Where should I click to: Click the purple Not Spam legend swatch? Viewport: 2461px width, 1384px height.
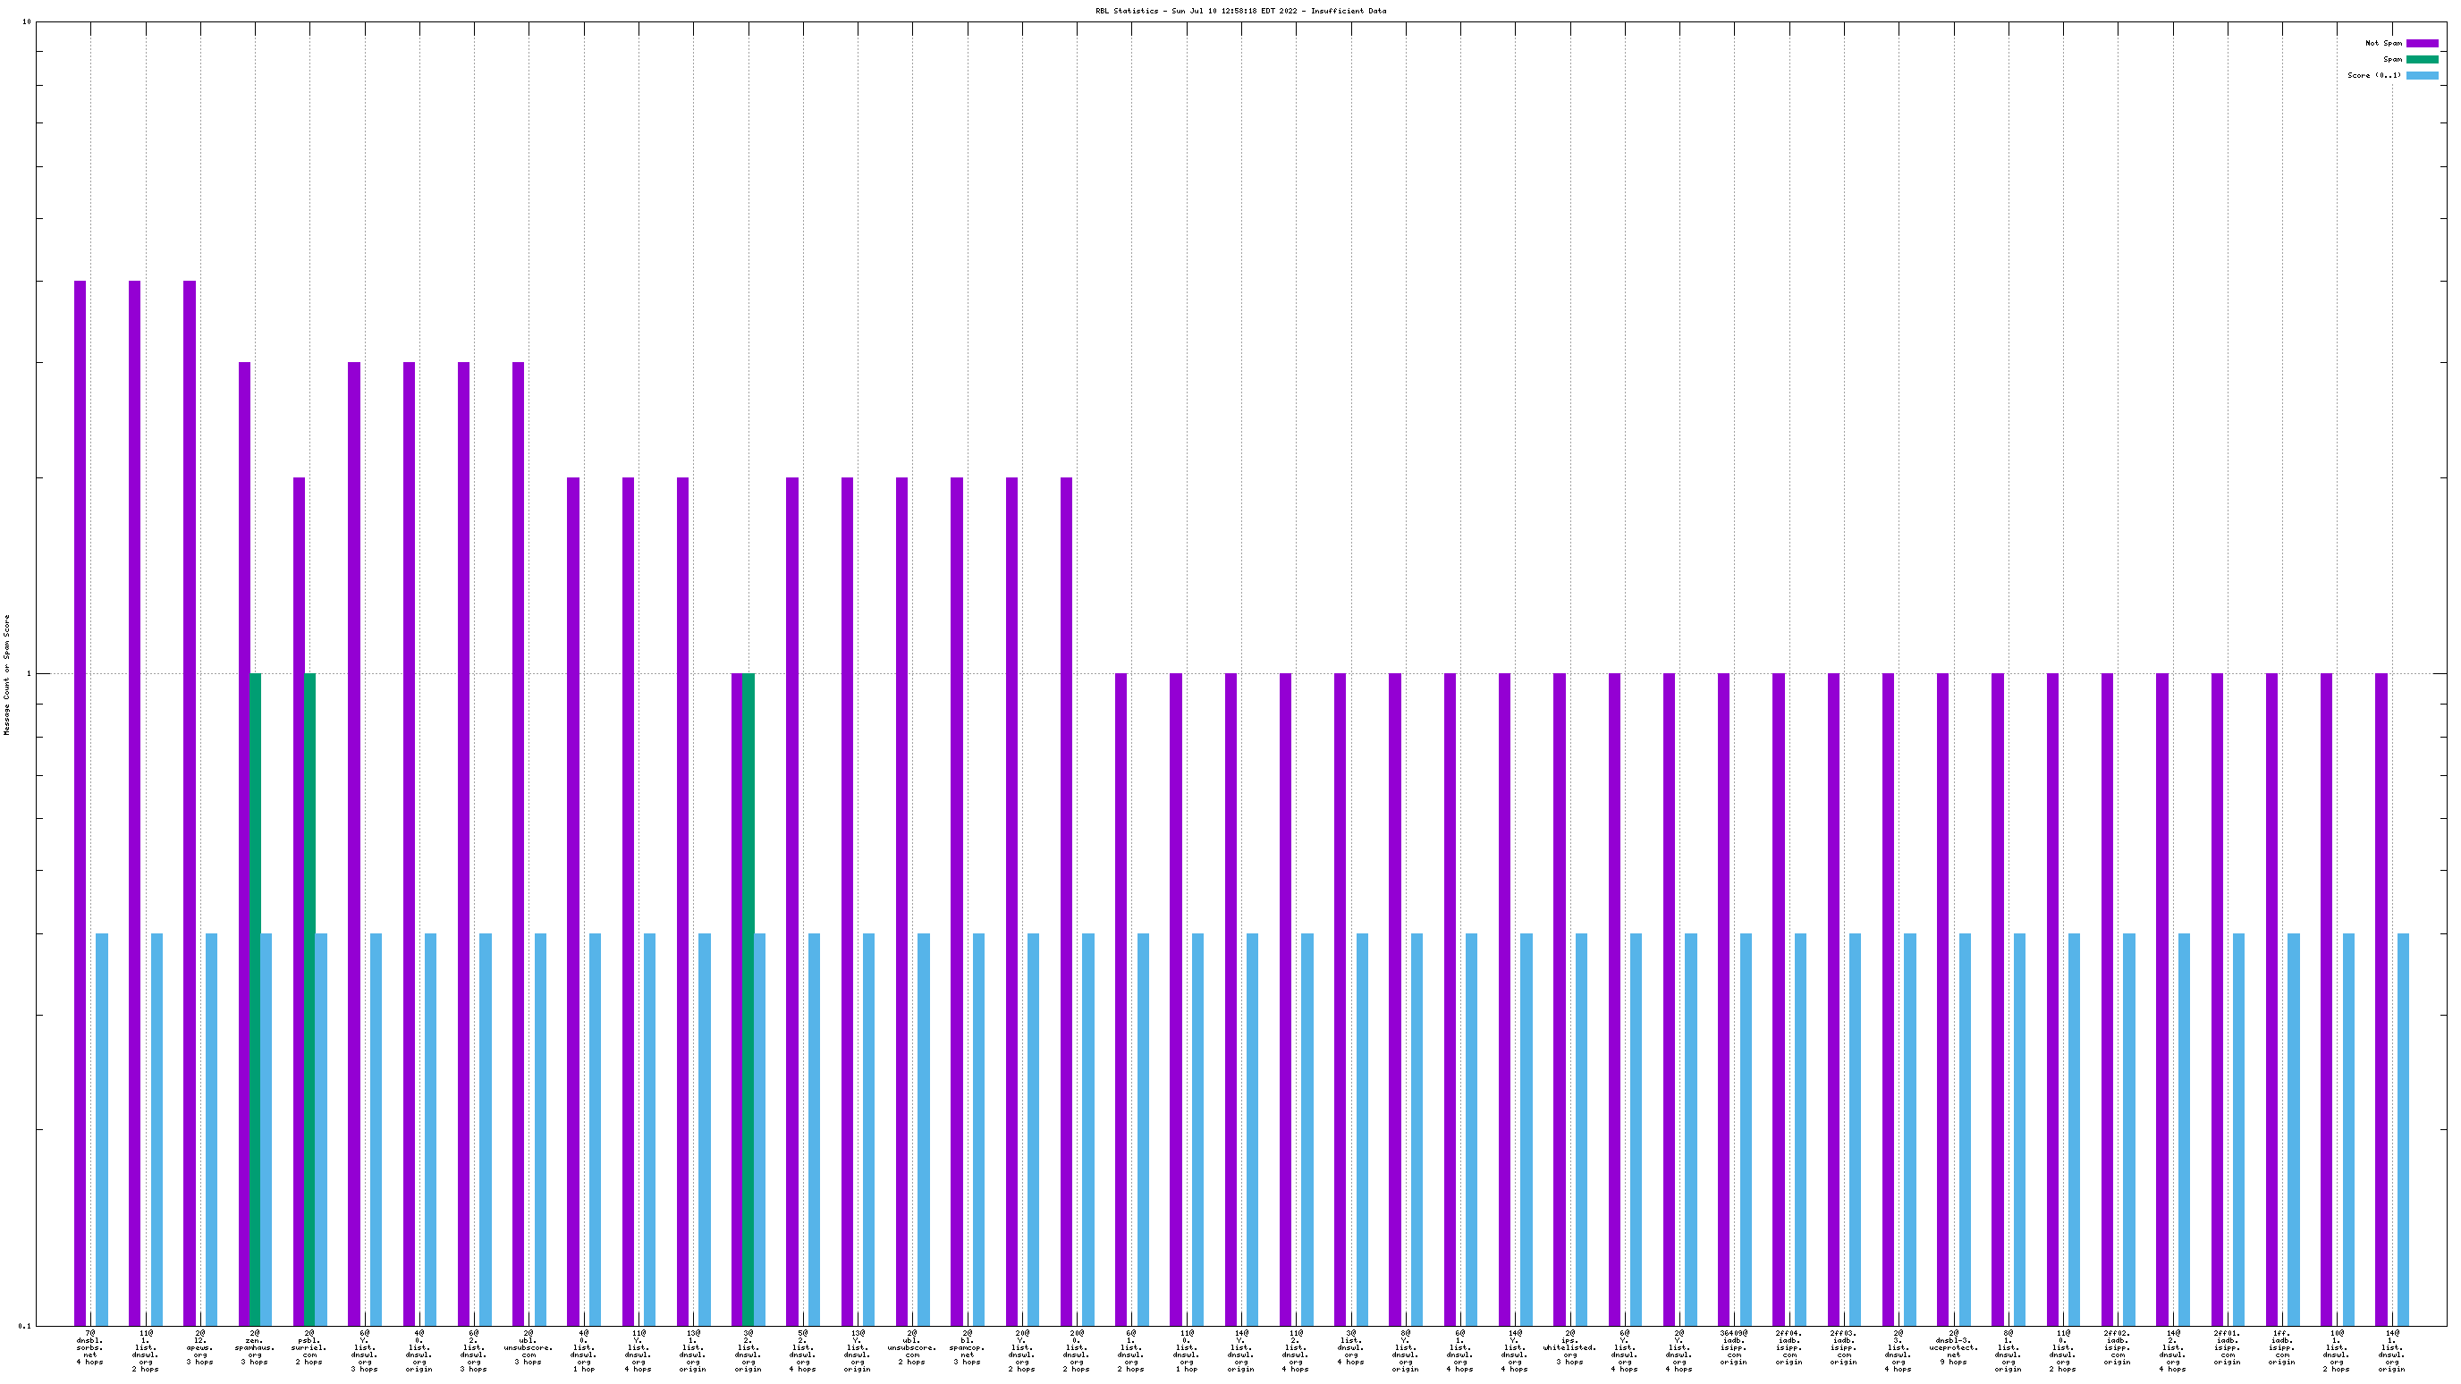point(2422,43)
